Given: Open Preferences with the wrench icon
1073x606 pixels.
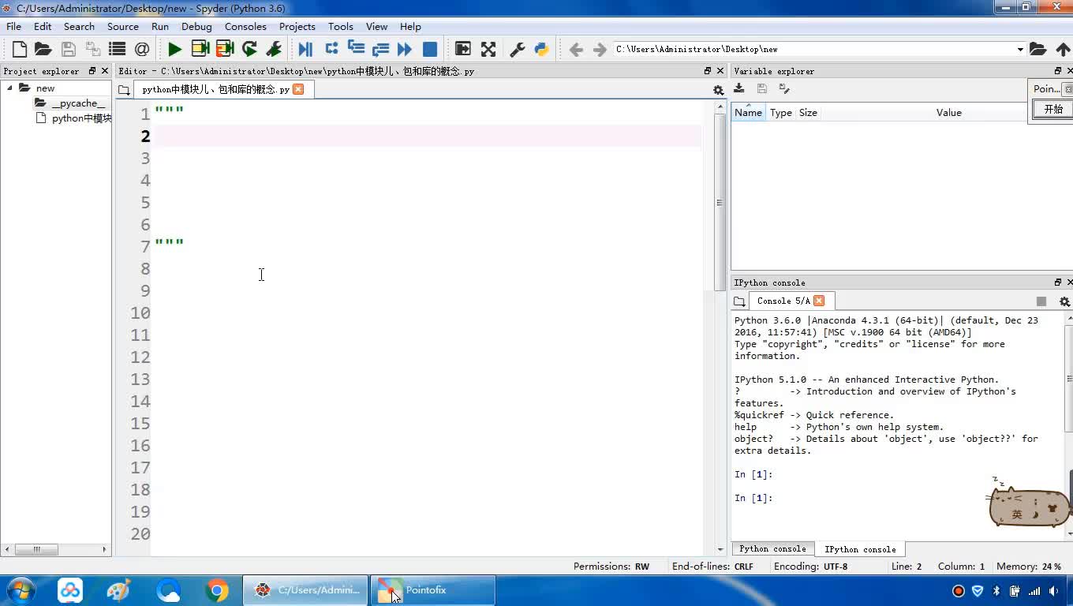Looking at the screenshot, I should [518, 49].
